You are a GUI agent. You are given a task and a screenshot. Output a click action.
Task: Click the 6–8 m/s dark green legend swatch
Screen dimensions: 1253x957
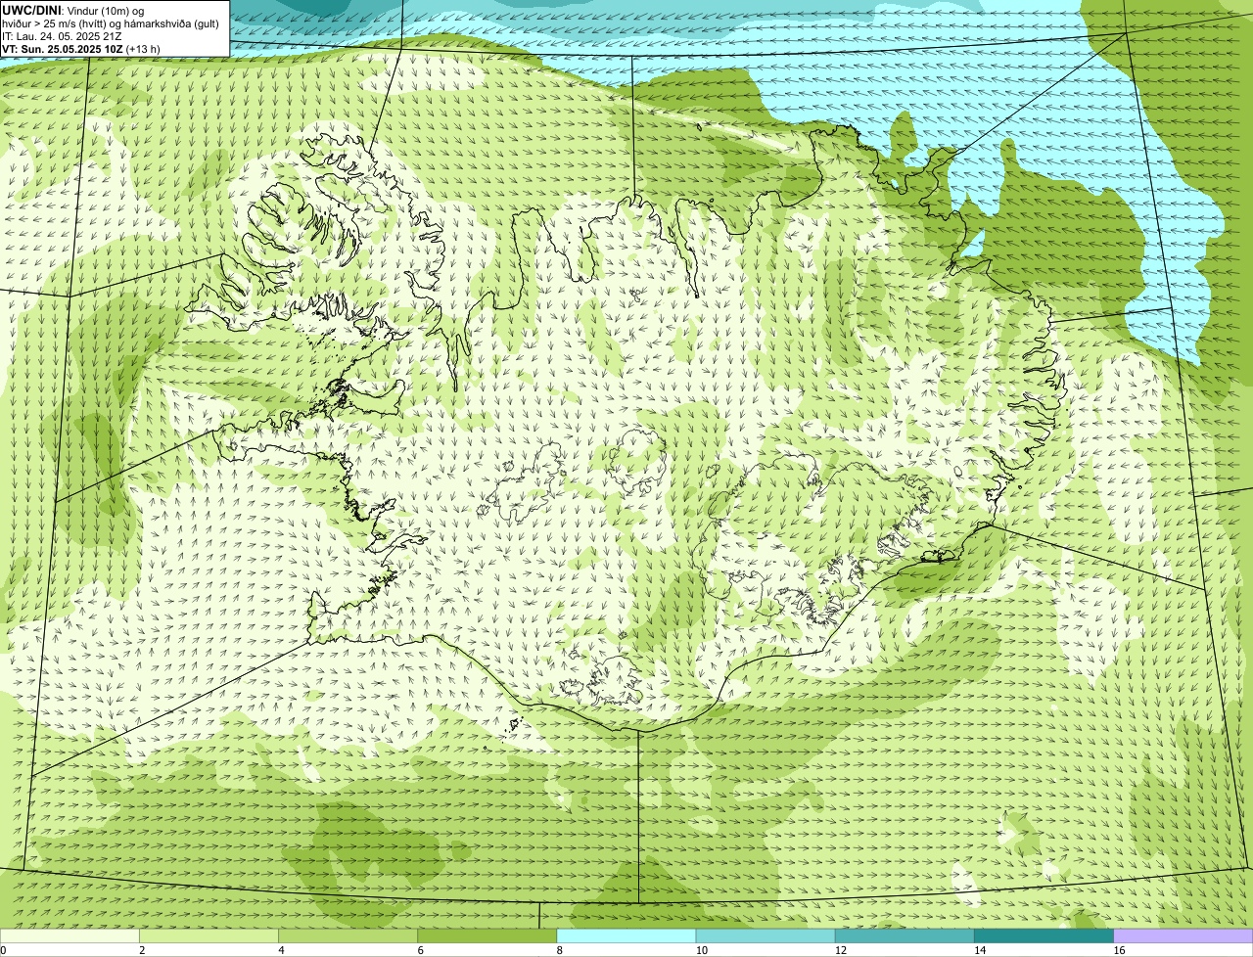[487, 936]
